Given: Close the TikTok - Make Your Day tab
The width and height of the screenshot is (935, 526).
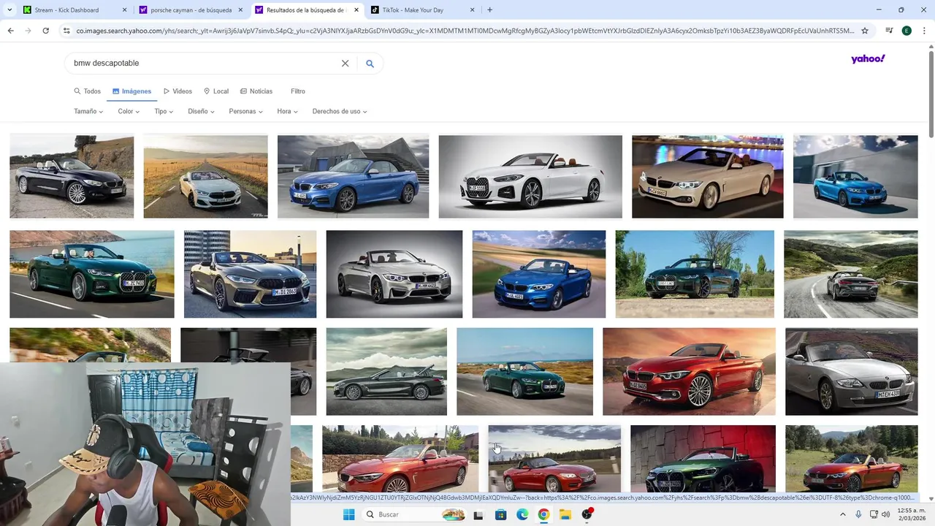Looking at the screenshot, I should [x=472, y=10].
